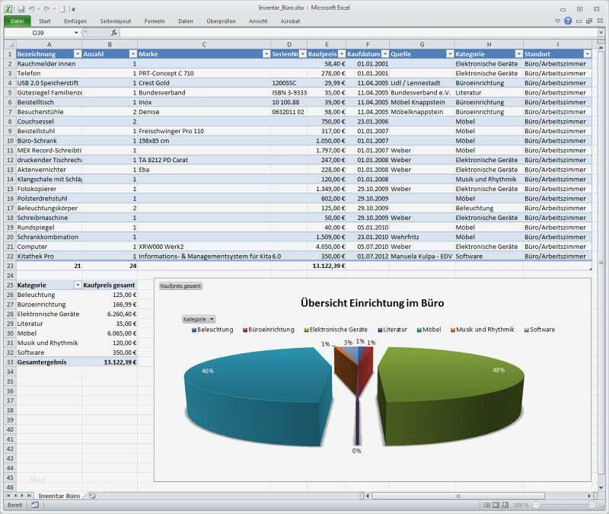Click column header G
Screen dimensions: 609x514
click(422, 45)
